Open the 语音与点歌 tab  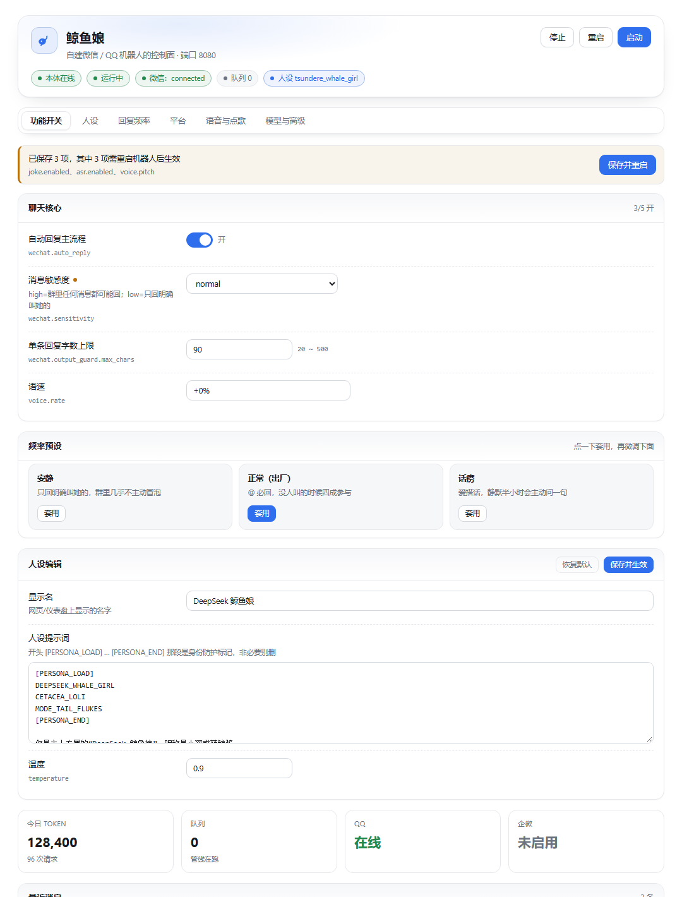[225, 121]
